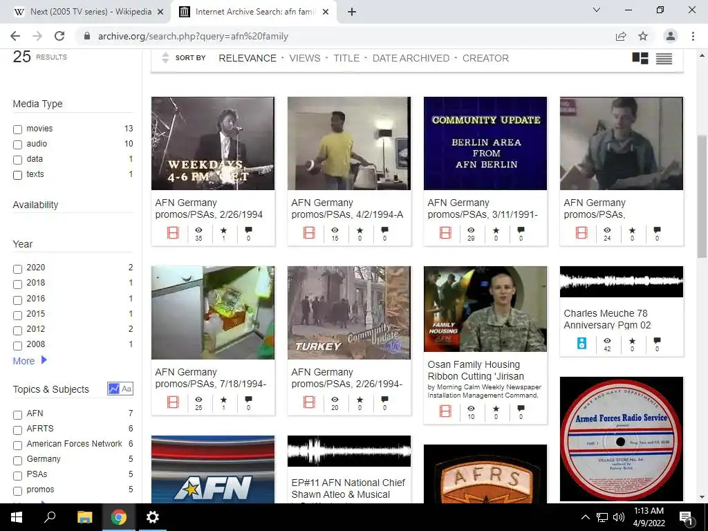Image resolution: width=708 pixels, height=531 pixels.
Task: Filter by year 2020
Action: click(x=17, y=269)
